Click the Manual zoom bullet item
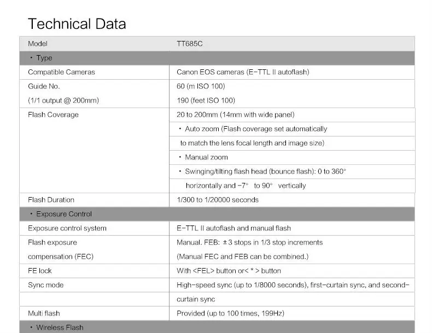Image resolution: width=432 pixels, height=333 pixels. coord(206,157)
